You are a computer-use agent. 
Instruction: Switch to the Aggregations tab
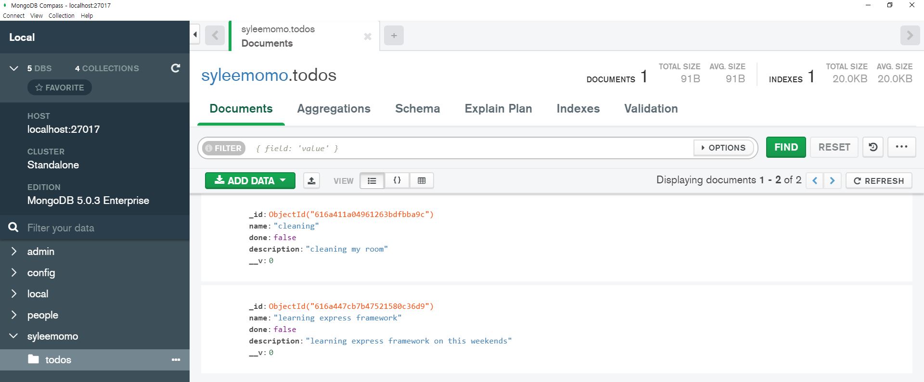[334, 109]
